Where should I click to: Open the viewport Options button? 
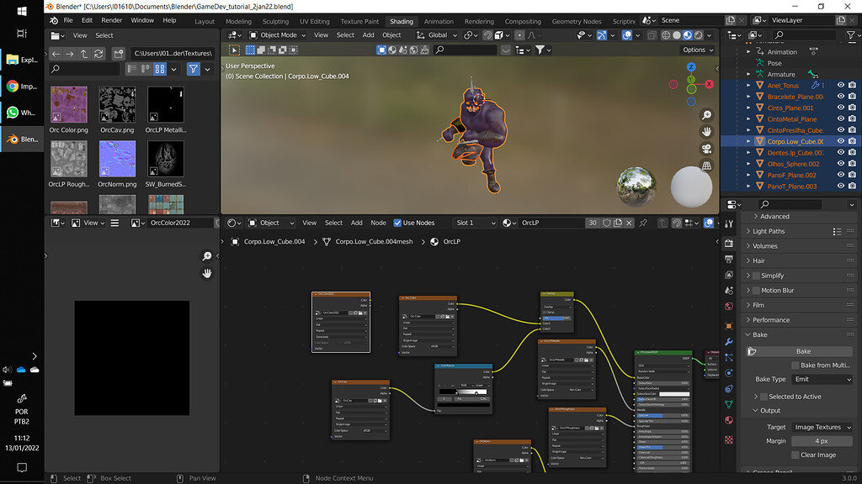point(698,50)
